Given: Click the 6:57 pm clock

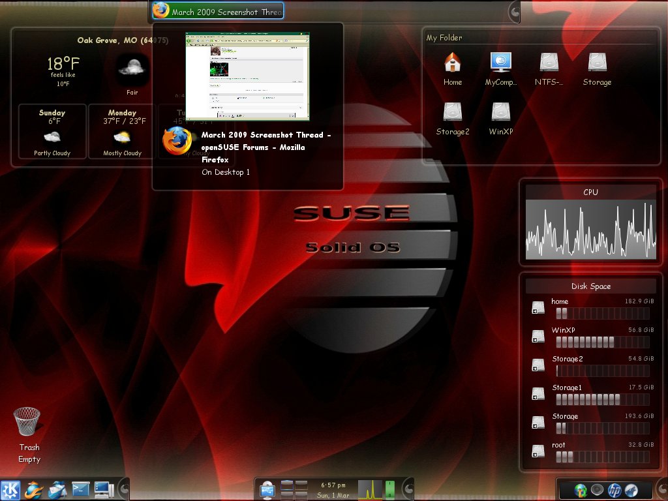Looking at the screenshot, I should tap(333, 485).
